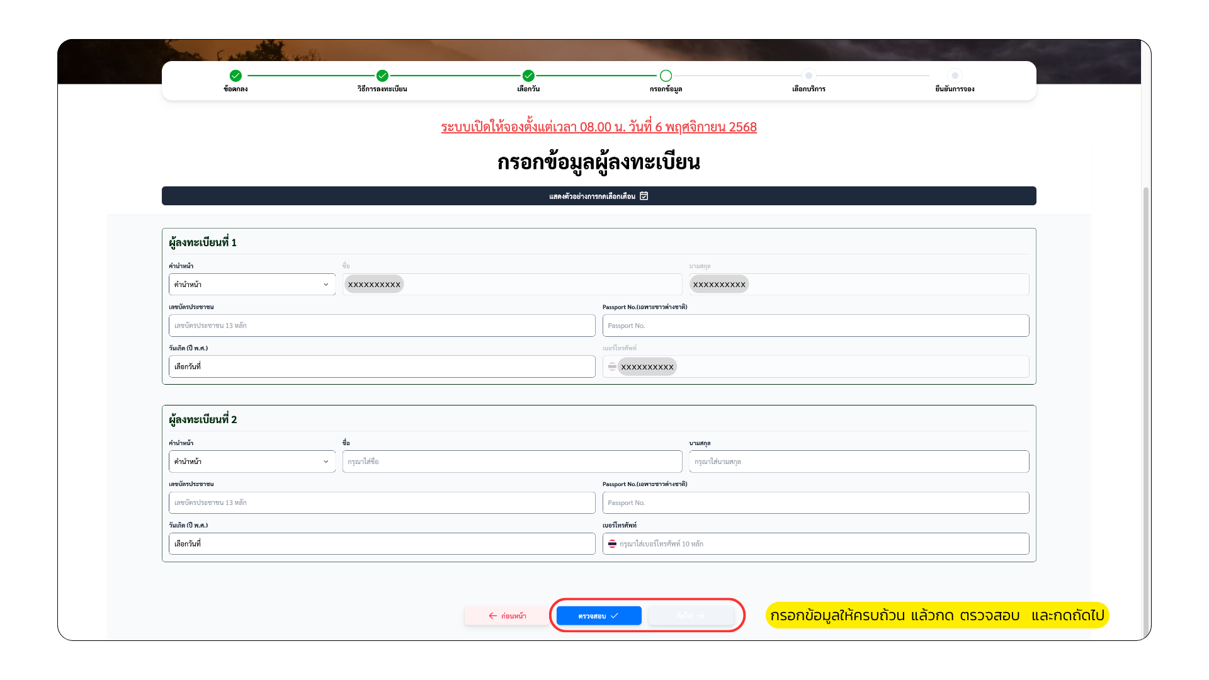
Task: Click the green เลือกวัน step checkmark icon
Action: [x=529, y=76]
